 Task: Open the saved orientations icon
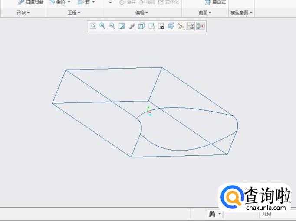coord(151,26)
